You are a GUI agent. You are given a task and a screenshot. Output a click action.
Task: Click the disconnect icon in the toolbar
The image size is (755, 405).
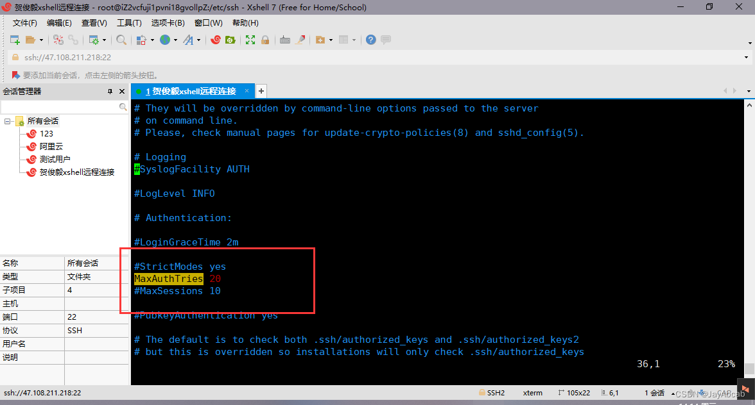point(58,40)
